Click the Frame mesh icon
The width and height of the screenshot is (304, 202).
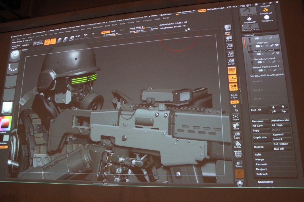[236, 117]
